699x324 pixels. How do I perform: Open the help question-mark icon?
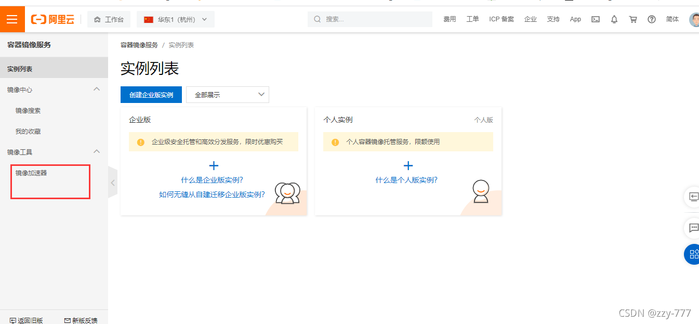point(651,19)
